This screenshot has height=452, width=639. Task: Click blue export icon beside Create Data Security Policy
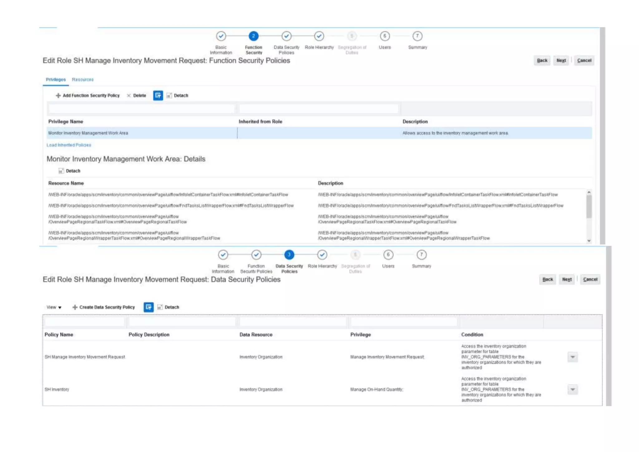(149, 307)
